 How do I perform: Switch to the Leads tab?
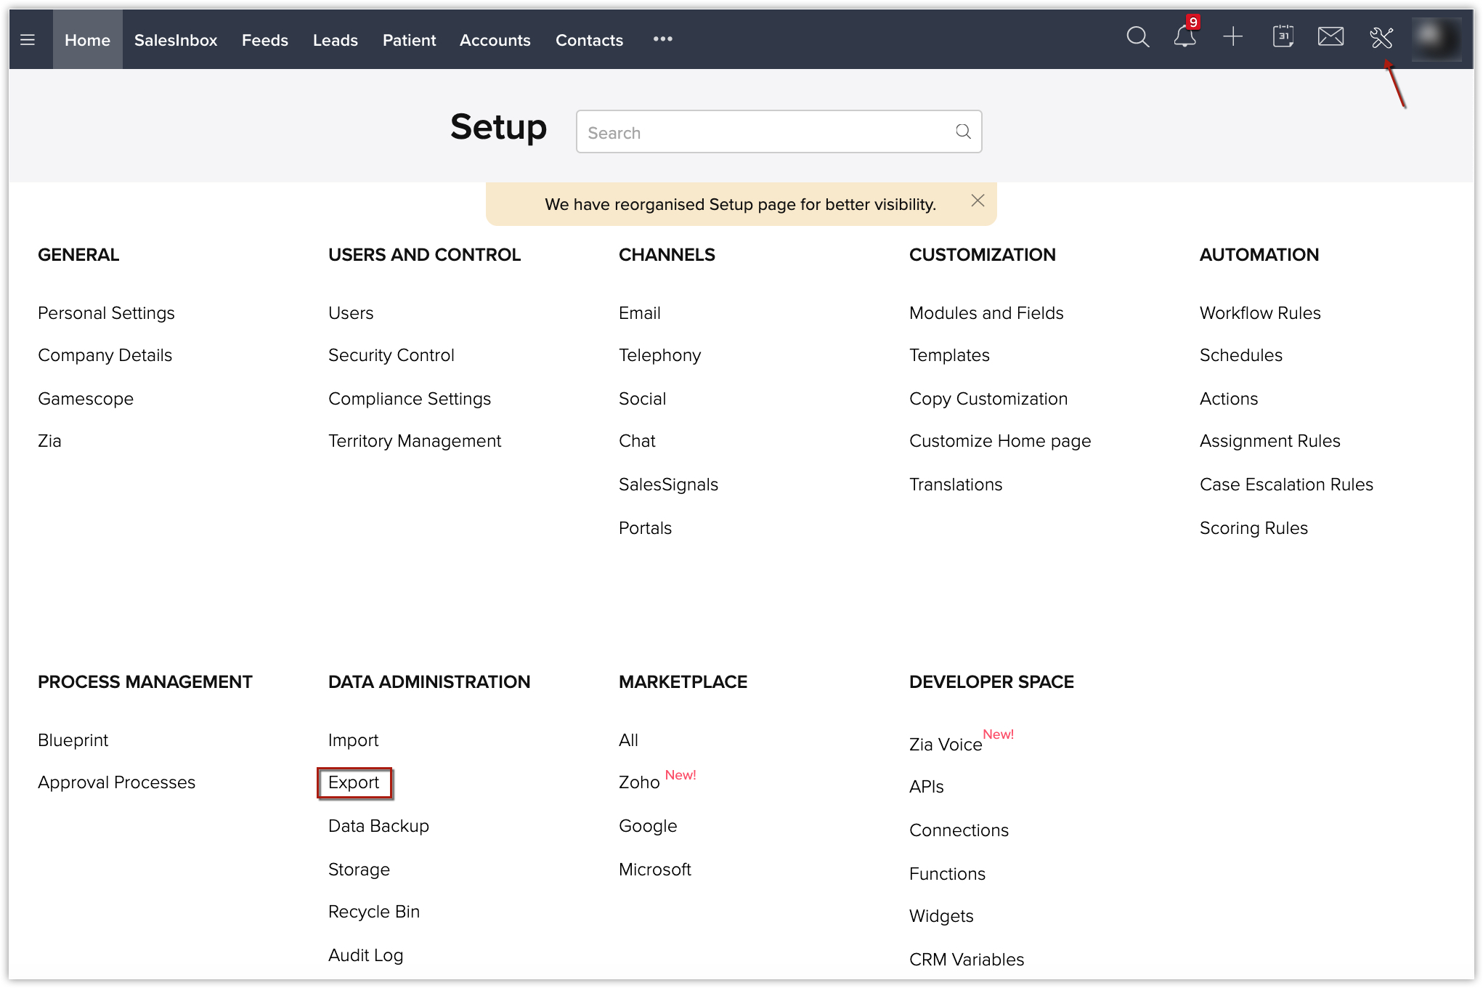click(335, 40)
